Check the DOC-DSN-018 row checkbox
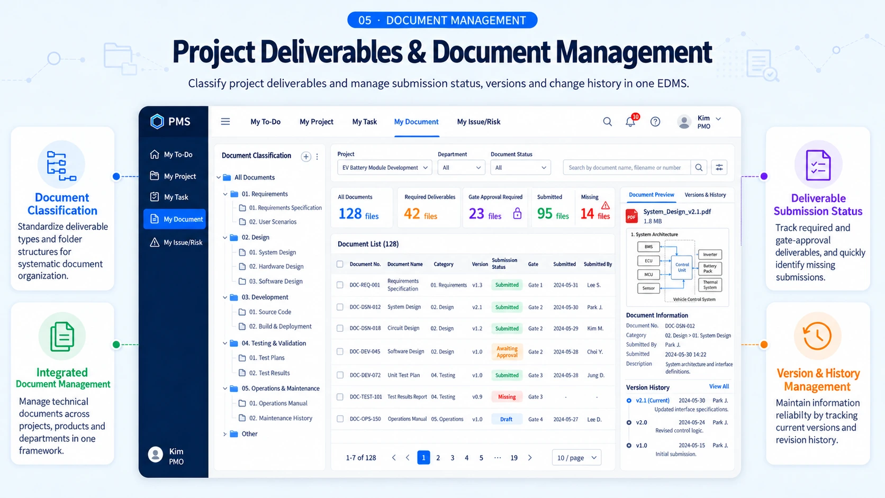885x498 pixels. coord(340,328)
